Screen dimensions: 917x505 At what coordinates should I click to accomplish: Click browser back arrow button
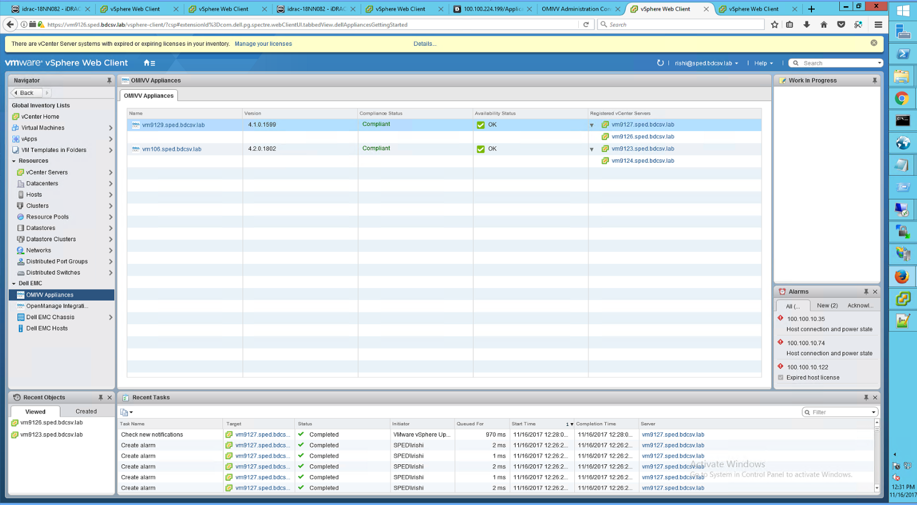coord(10,24)
